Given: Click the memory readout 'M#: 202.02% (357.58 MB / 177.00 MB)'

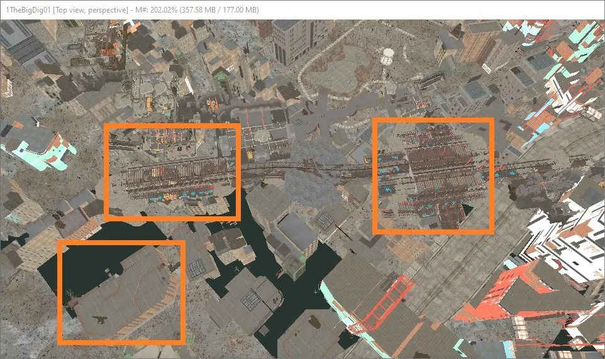Looking at the screenshot, I should 197,10.
